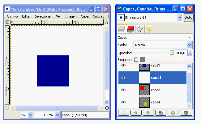
Task: Click the capa1 layer name in the list
Action: click(156, 78)
